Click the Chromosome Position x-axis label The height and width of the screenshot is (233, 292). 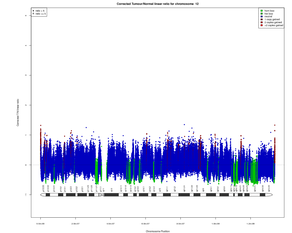[x=158, y=231]
